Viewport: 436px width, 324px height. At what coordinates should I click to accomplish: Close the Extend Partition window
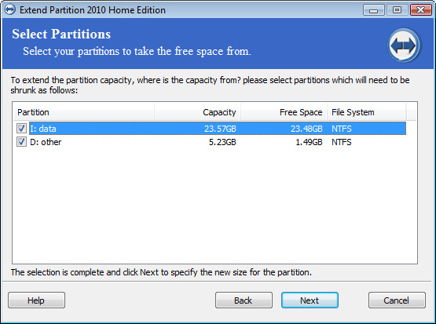[x=421, y=10]
